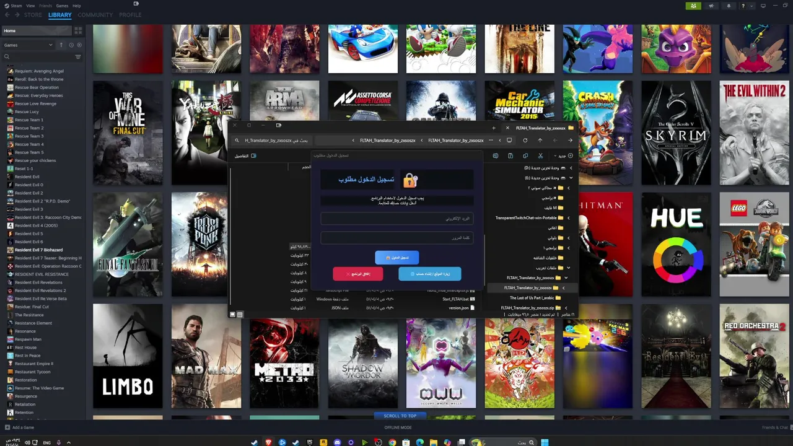Viewport: 793px width, 446px height.
Task: Click the sort ascending arrow beside Games
Action: [61, 45]
